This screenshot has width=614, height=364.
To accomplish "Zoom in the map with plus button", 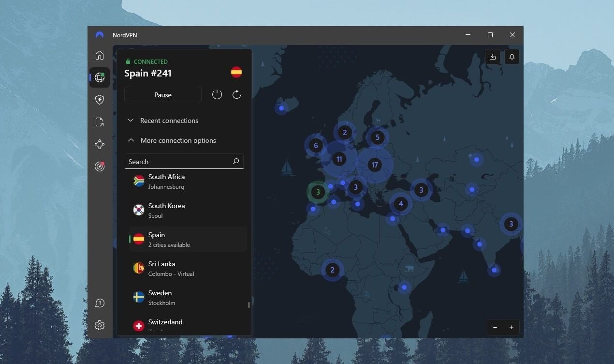I will [x=512, y=327].
